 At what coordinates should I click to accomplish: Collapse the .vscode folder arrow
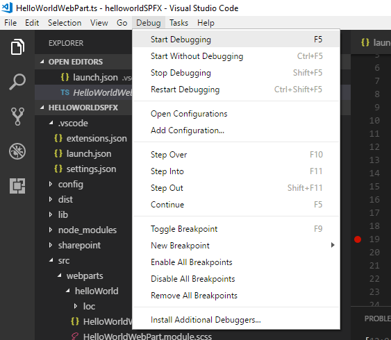pos(51,123)
